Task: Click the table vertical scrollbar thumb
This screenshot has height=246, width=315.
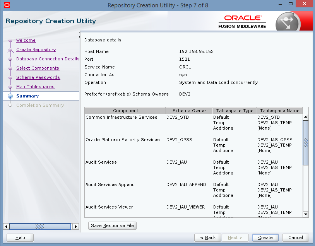Action: pyautogui.click(x=306, y=143)
